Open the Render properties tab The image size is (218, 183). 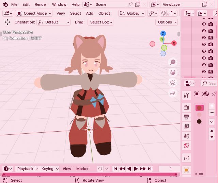tap(186, 107)
